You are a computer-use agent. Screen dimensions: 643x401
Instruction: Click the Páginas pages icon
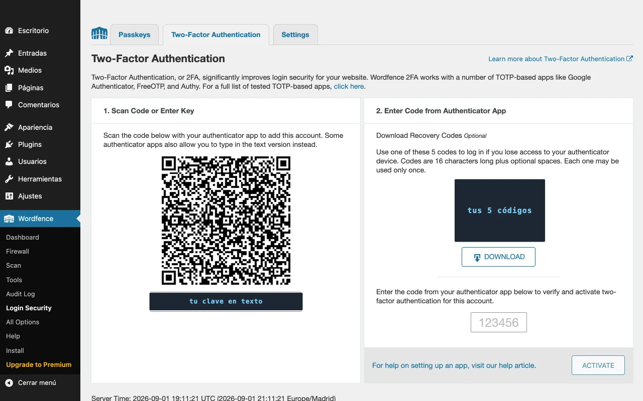(9, 88)
